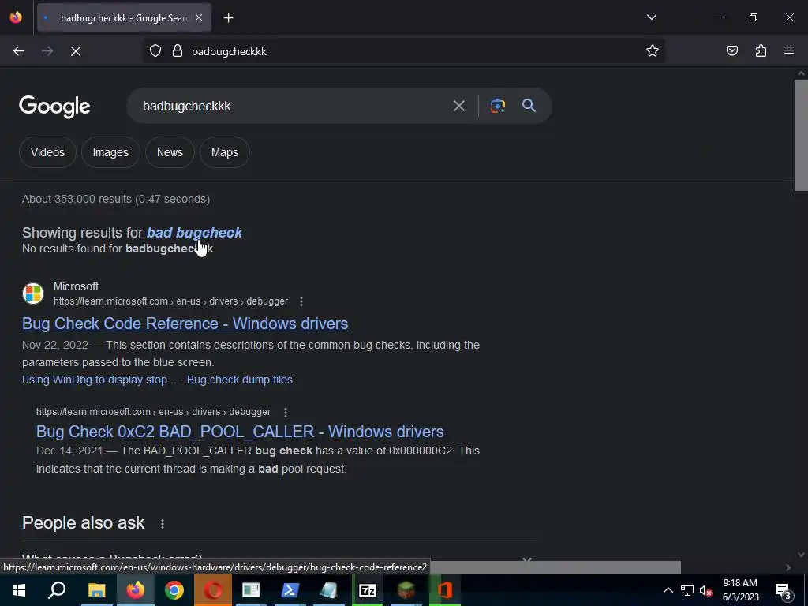Stop page loading with the X button
808x606 pixels.
pyautogui.click(x=76, y=51)
